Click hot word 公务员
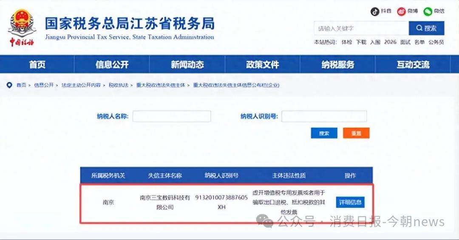Image resolution: width=459 pixels, height=240 pixels. coord(436,42)
